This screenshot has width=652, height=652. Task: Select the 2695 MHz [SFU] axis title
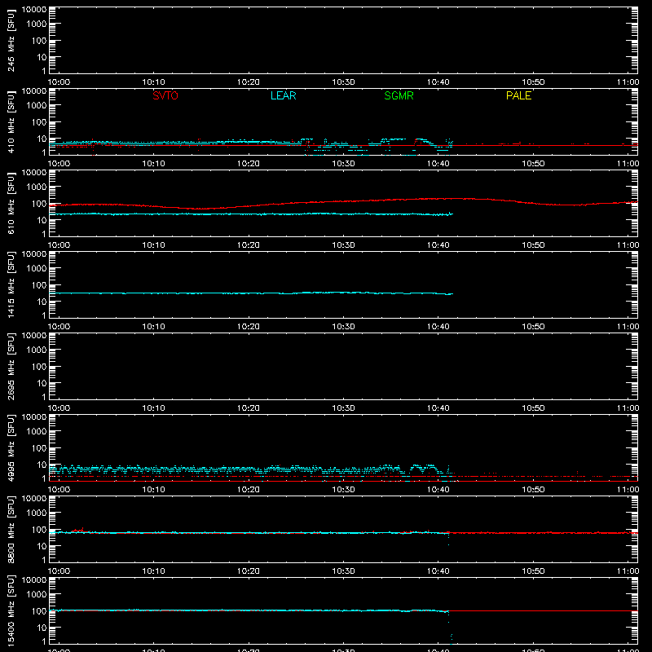click(11, 366)
